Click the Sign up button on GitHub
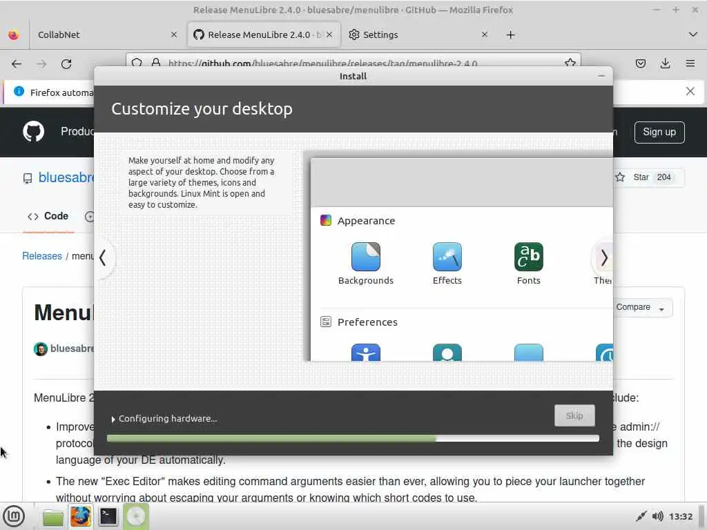Image resolution: width=707 pixels, height=530 pixels. click(659, 132)
